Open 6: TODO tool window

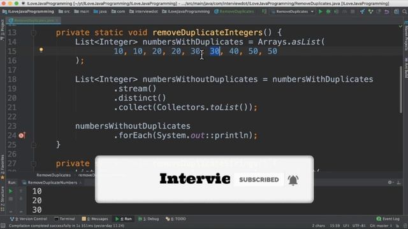(x=176, y=219)
